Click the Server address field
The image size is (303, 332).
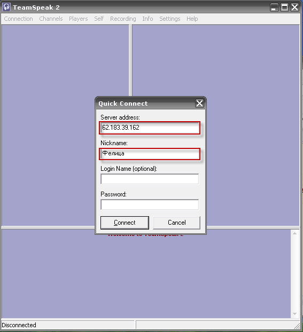click(x=150, y=128)
